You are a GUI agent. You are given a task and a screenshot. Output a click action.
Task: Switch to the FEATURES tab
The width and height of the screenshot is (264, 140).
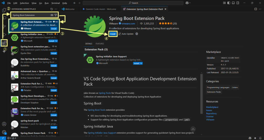(x=100, y=44)
